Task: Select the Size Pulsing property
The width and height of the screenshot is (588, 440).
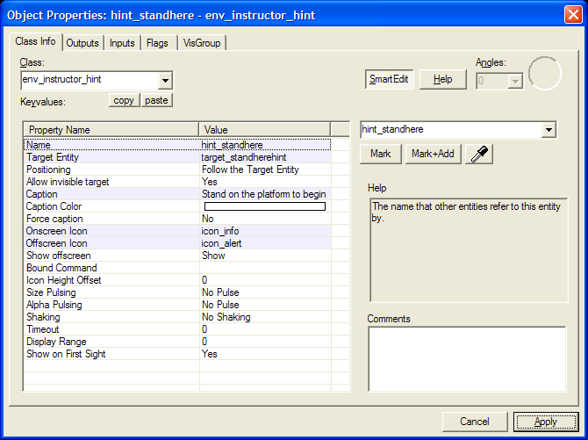Action: [x=51, y=292]
